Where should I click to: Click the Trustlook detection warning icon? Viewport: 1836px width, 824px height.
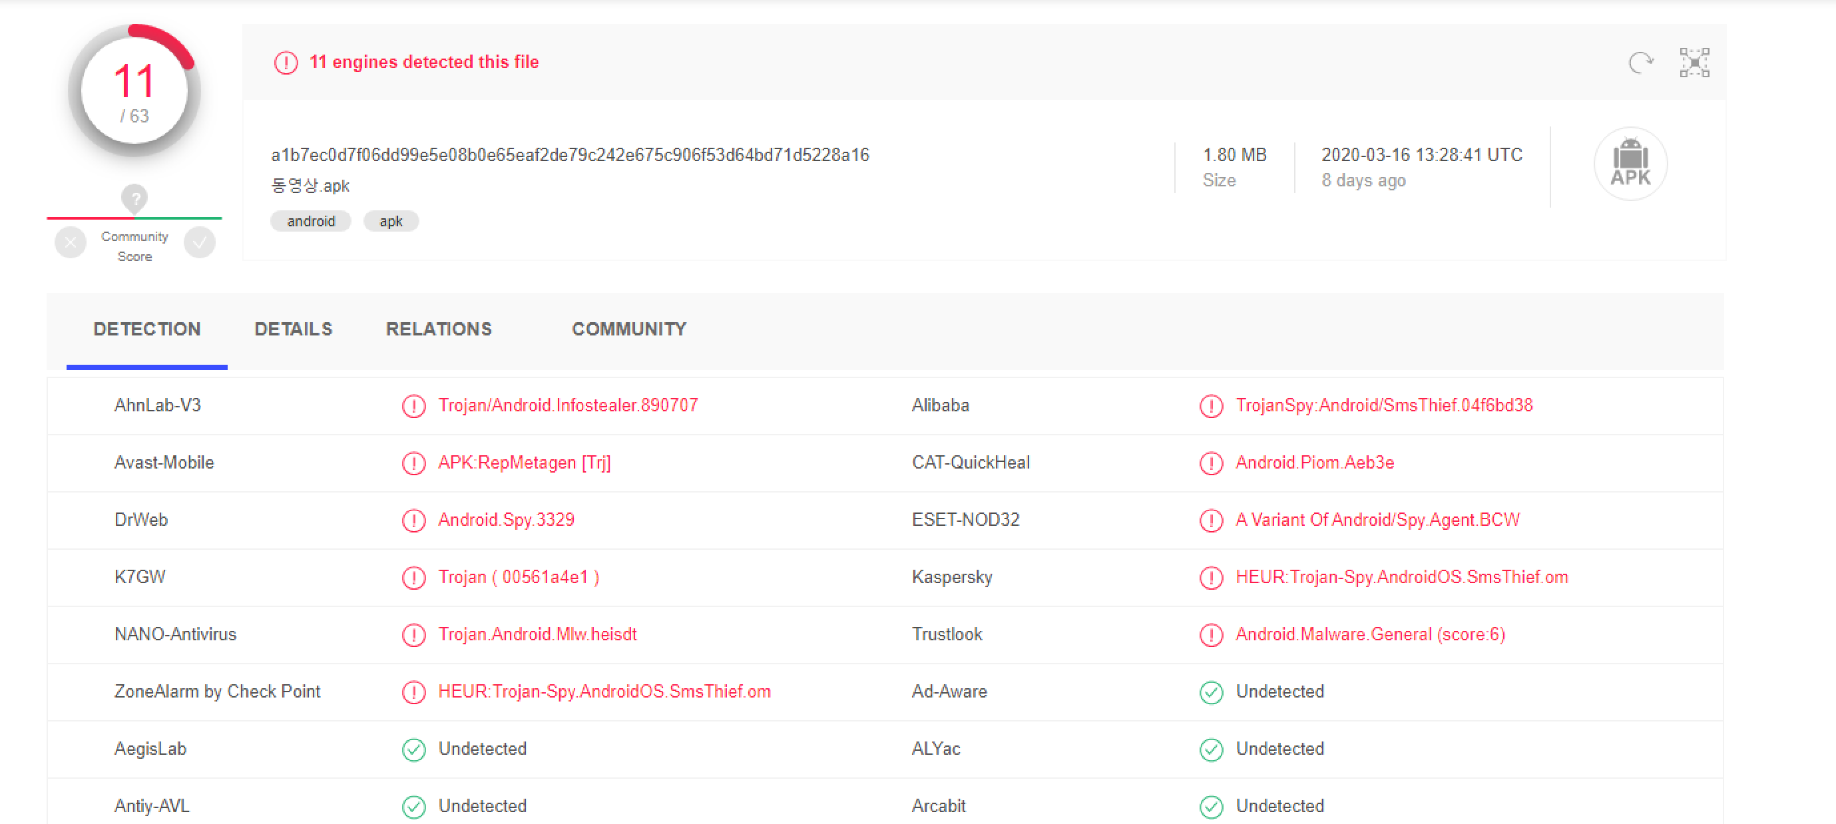click(x=1211, y=634)
